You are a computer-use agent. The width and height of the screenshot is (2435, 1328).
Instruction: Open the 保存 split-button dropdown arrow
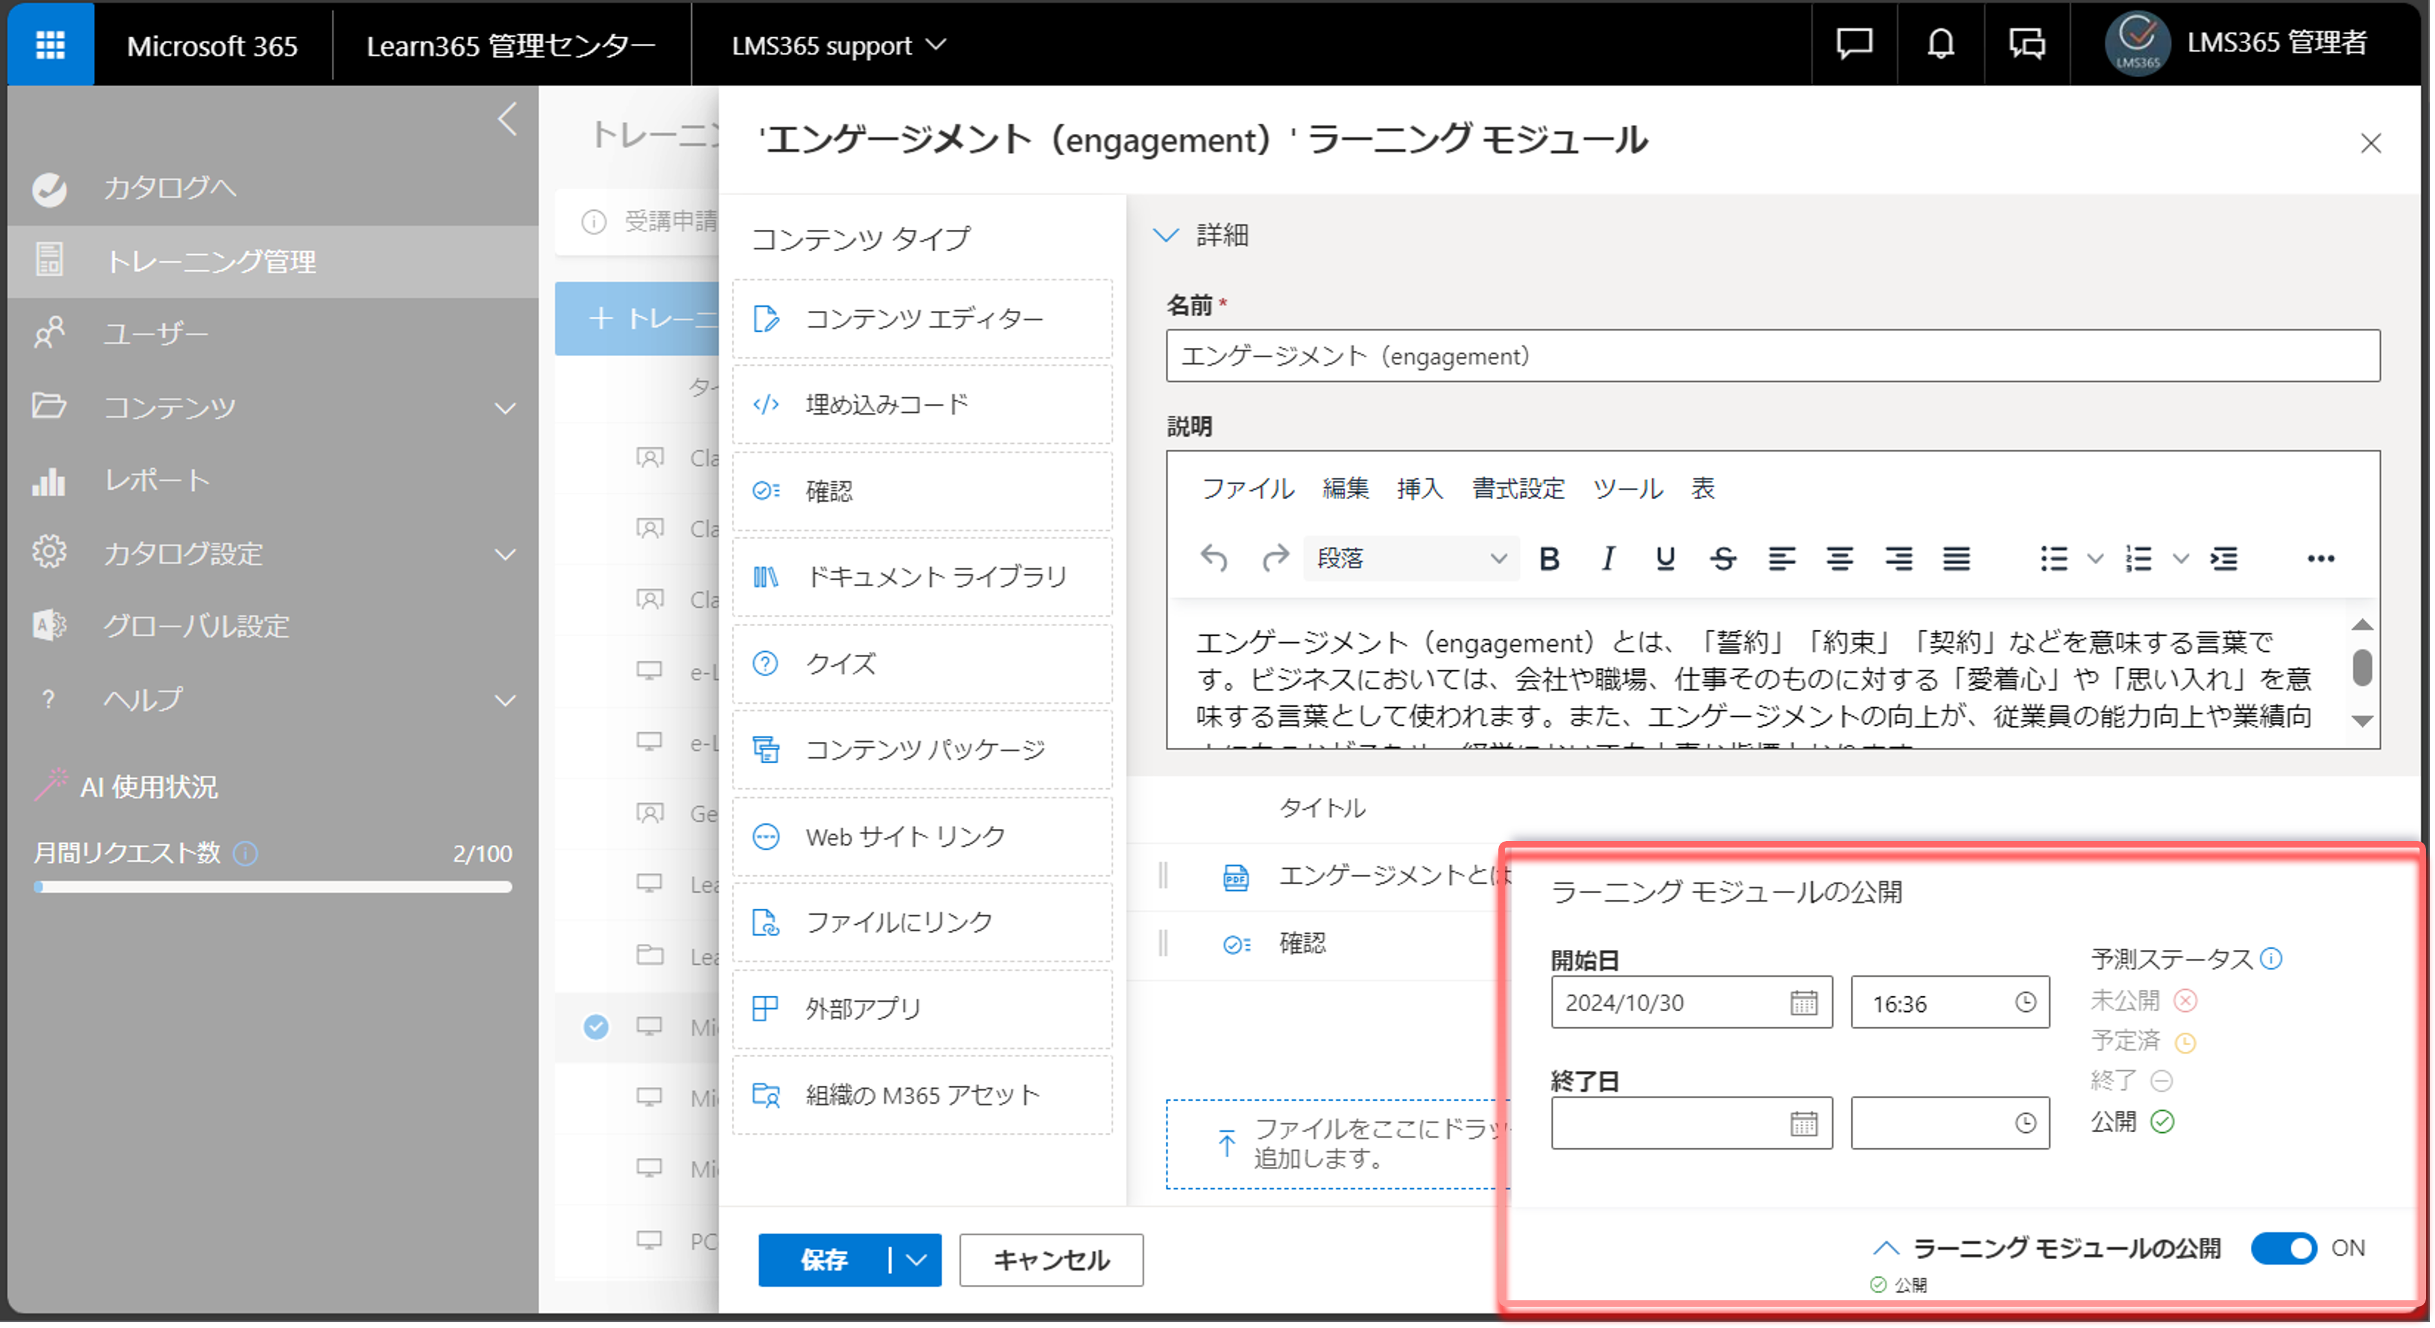[916, 1261]
